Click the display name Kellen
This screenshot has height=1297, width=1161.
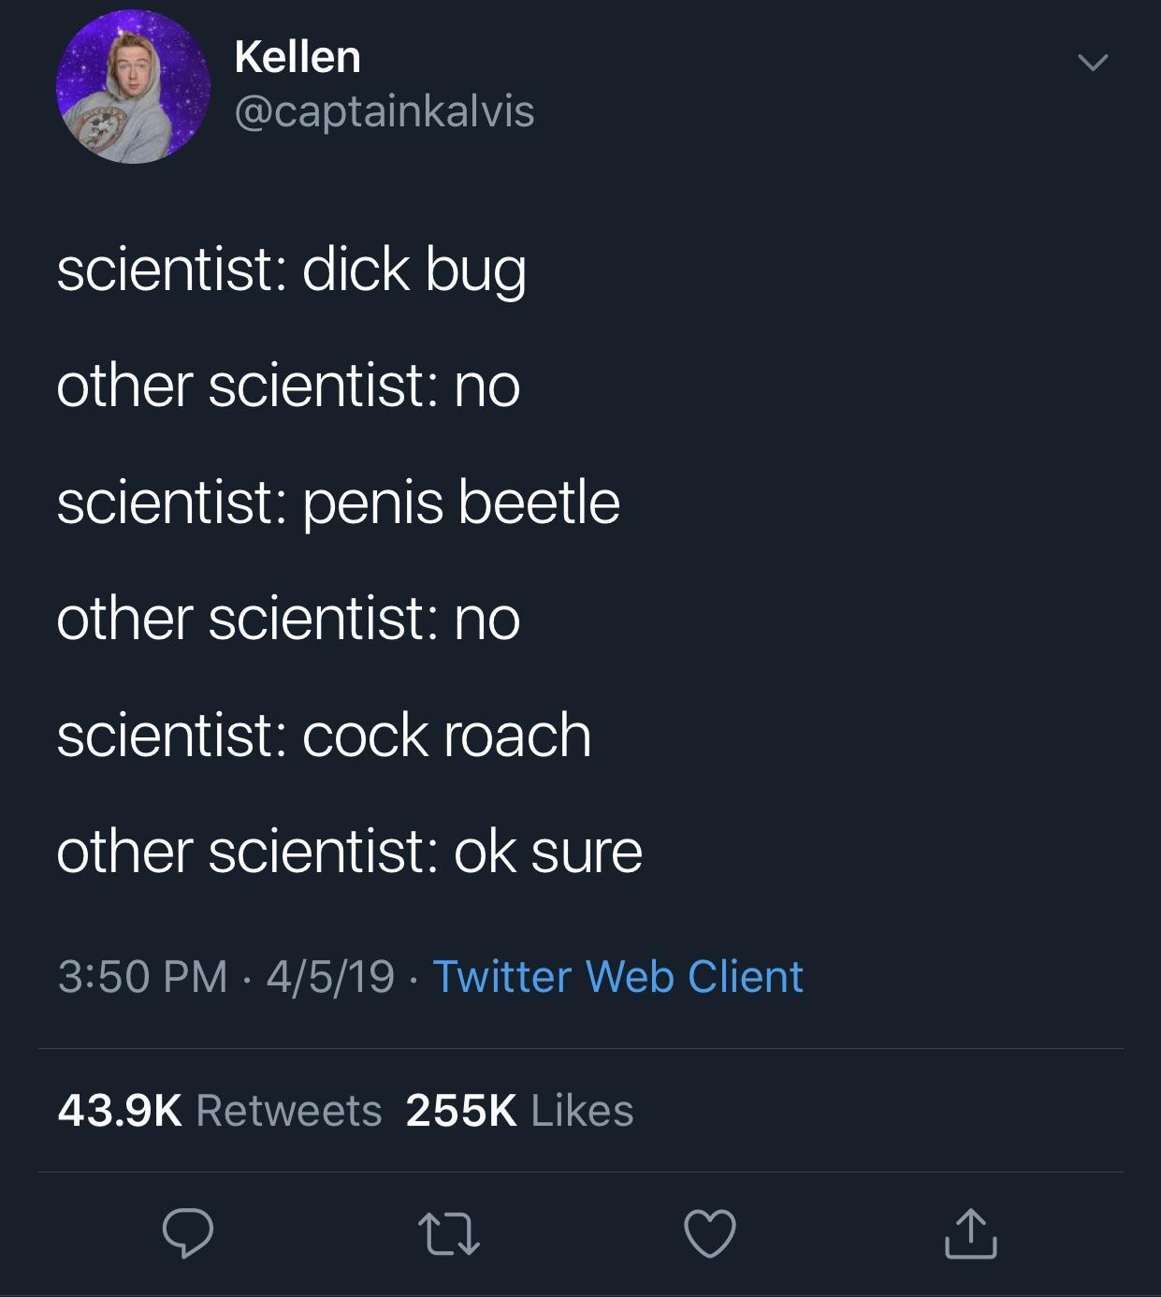pos(298,57)
